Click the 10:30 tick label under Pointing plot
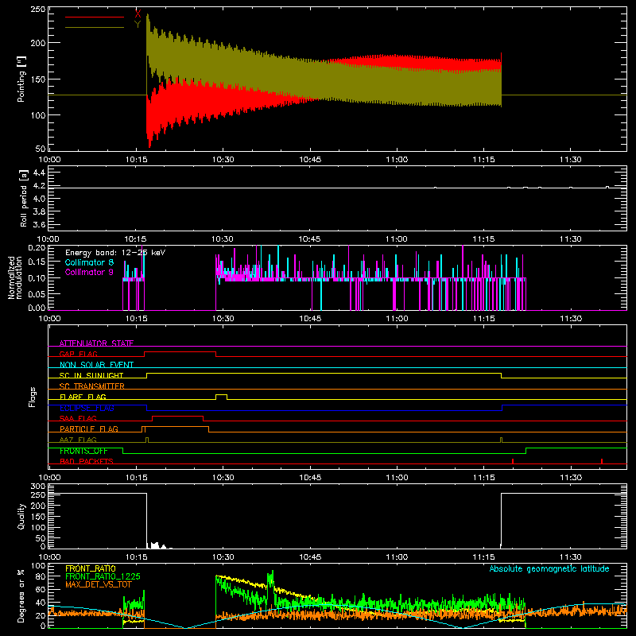 (223, 160)
